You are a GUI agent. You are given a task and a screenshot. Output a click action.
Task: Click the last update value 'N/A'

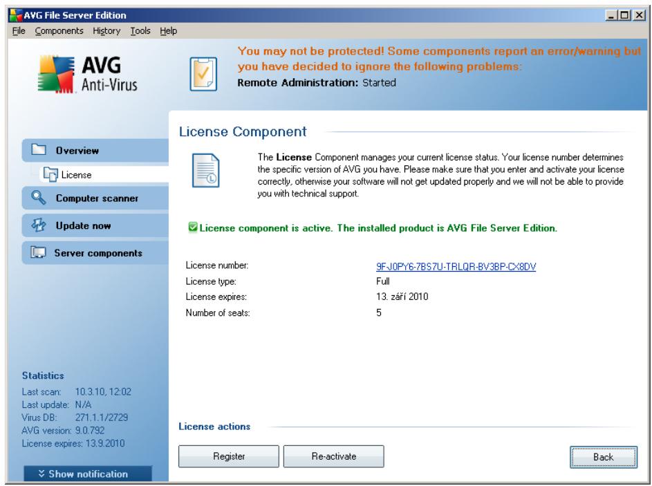83,404
